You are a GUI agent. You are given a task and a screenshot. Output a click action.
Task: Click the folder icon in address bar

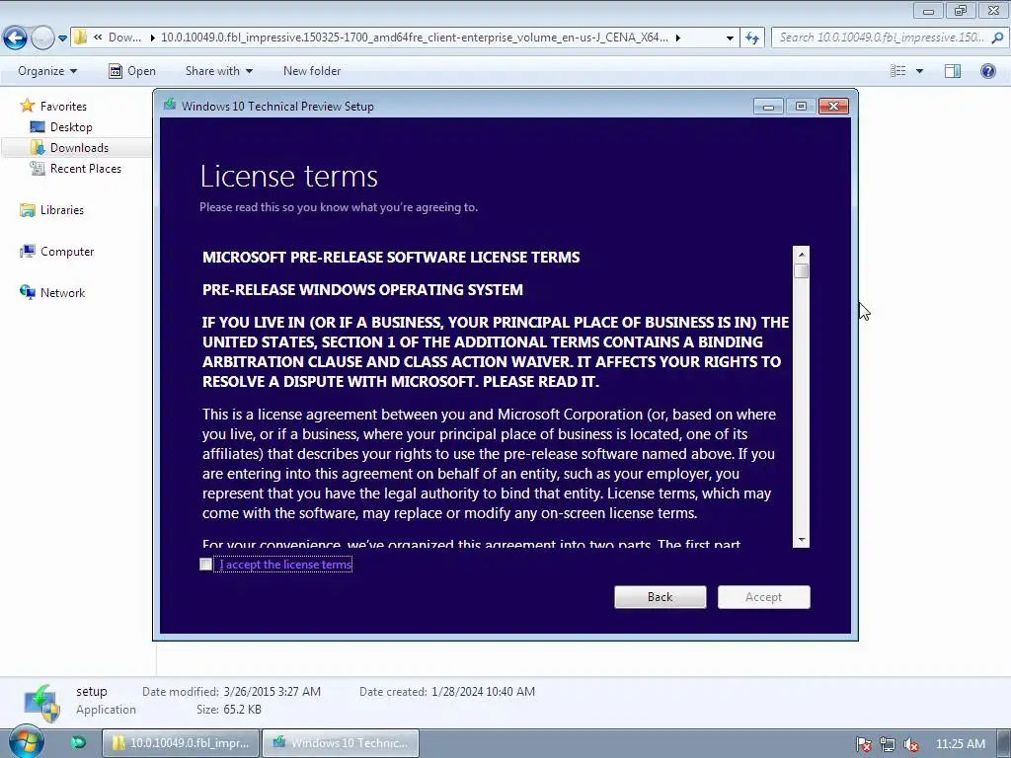pos(80,38)
